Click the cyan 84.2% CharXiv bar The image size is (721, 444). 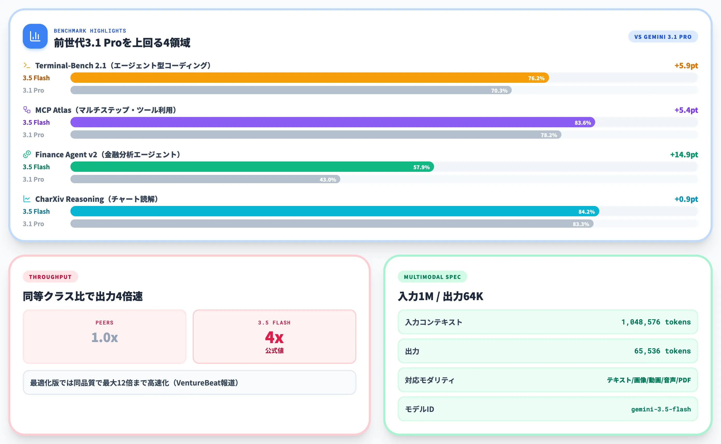335,211
